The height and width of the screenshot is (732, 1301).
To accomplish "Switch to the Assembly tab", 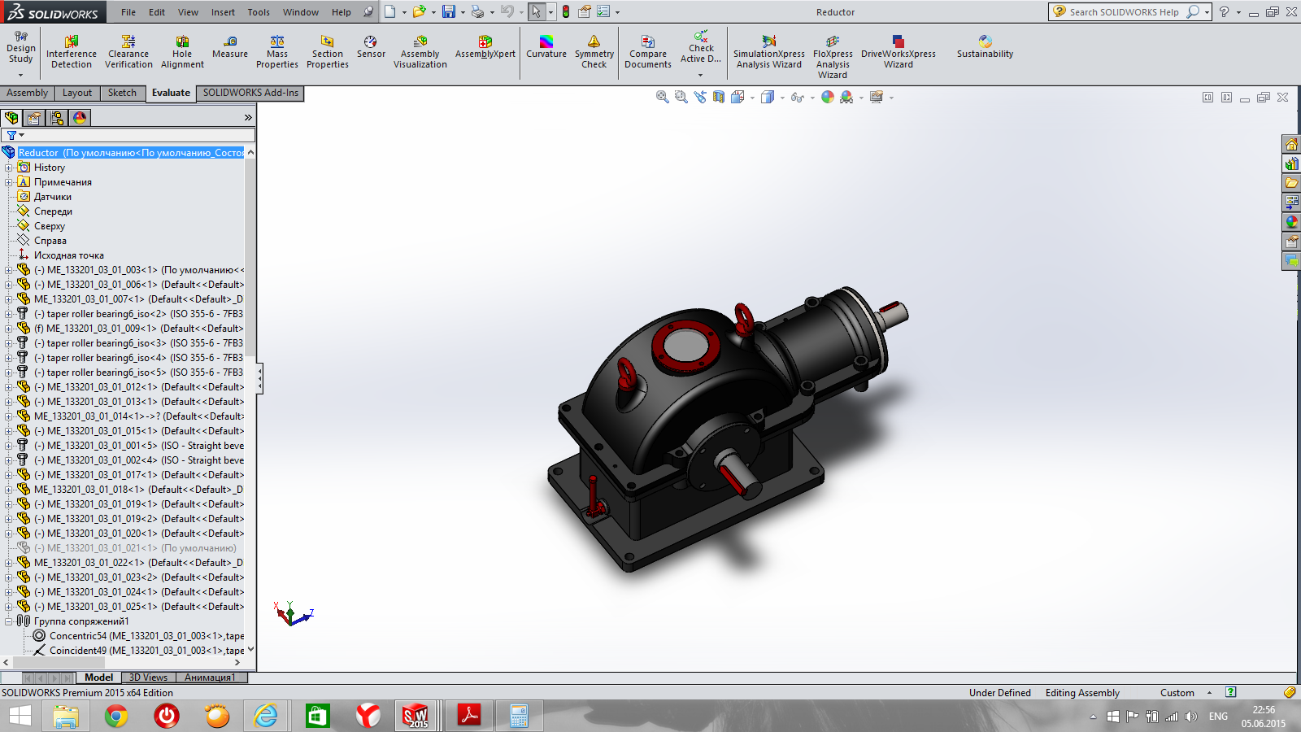I will [x=28, y=93].
